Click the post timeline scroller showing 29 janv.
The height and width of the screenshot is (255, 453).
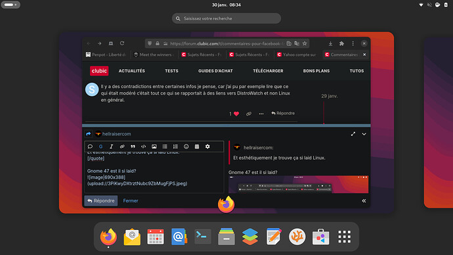(330, 96)
